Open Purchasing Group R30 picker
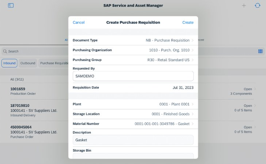This screenshot has width=266, height=164. click(x=133, y=60)
